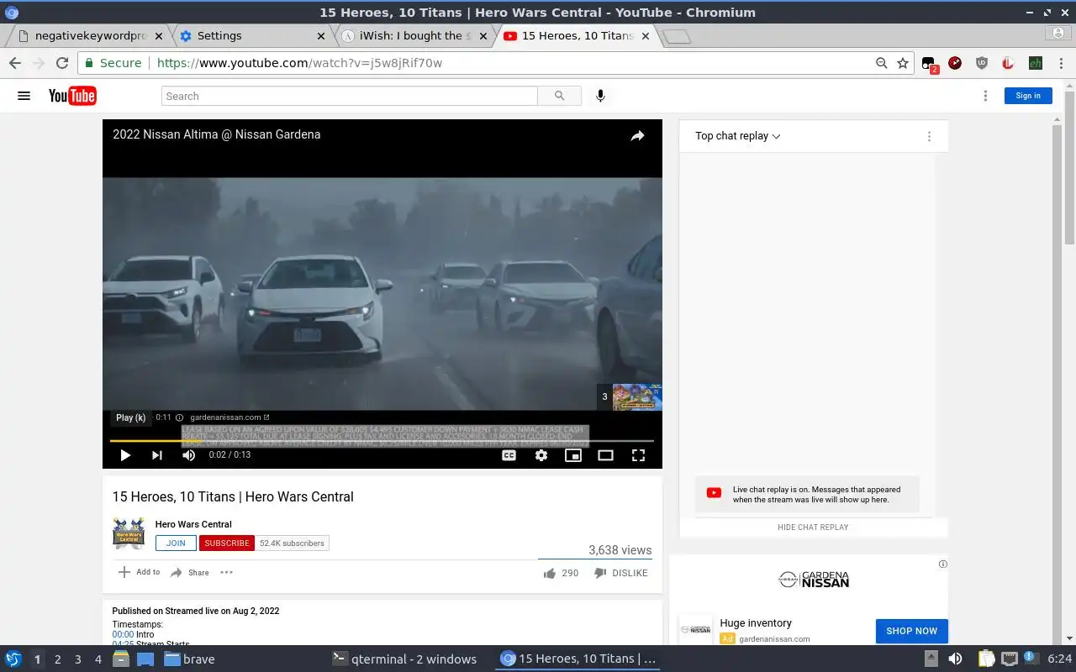Image resolution: width=1076 pixels, height=672 pixels.
Task: Switch to the iWish browser tab
Action: (414, 36)
